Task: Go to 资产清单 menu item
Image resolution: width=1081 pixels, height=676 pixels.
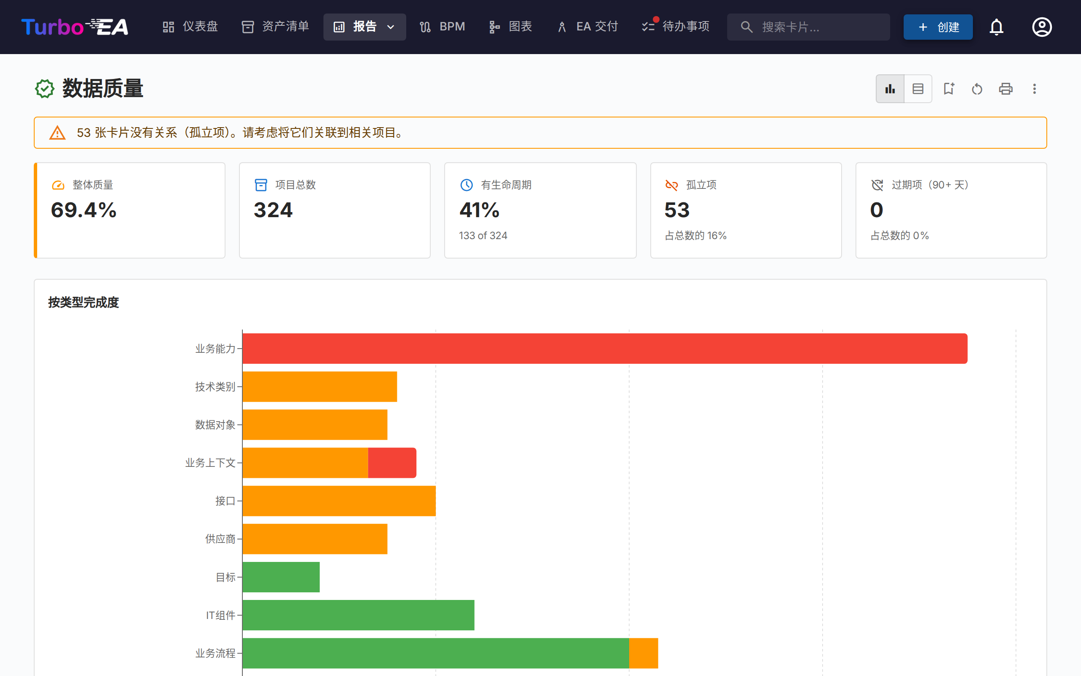Action: [x=274, y=27]
